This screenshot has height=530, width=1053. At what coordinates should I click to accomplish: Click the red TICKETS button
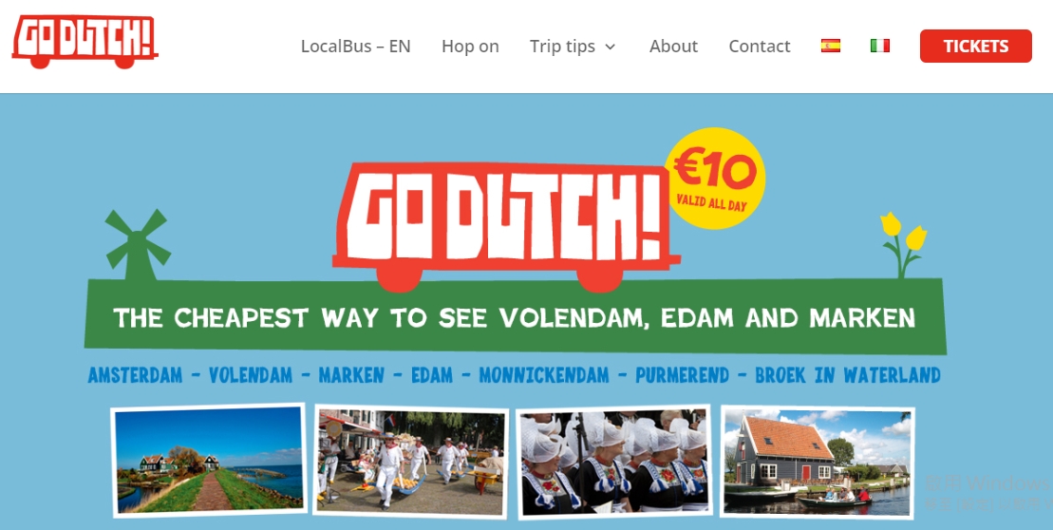pyautogui.click(x=976, y=46)
